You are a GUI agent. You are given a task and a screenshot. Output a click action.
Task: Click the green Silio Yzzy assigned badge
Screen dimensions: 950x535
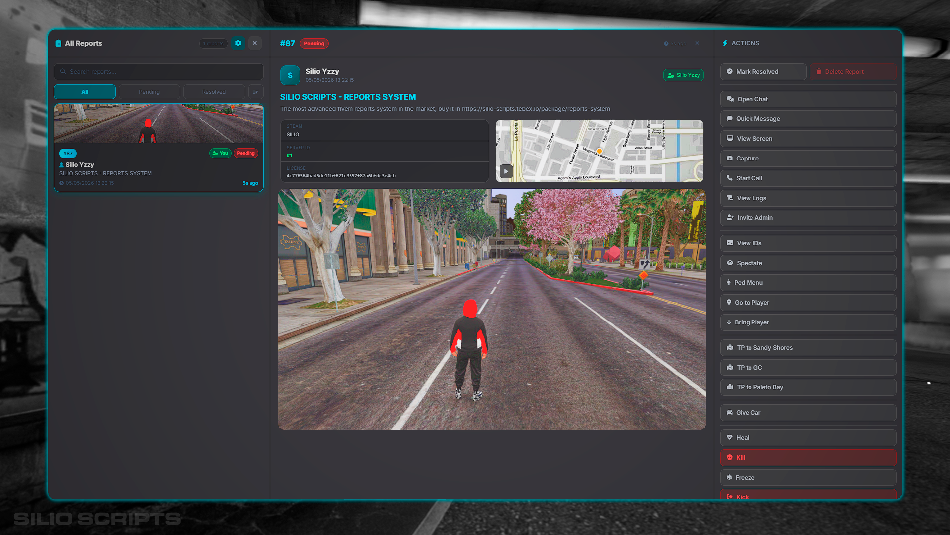[x=683, y=75]
